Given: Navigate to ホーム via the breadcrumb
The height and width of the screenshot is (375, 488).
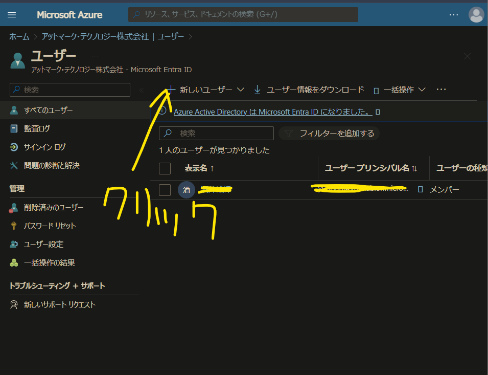Looking at the screenshot, I should point(19,36).
